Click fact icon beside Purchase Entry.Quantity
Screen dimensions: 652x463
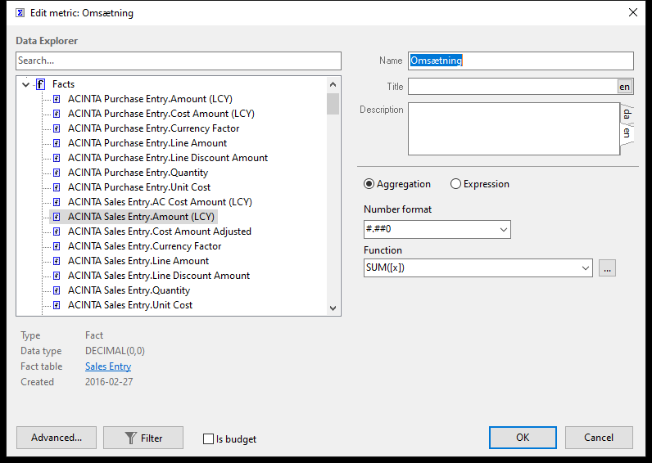tap(57, 173)
